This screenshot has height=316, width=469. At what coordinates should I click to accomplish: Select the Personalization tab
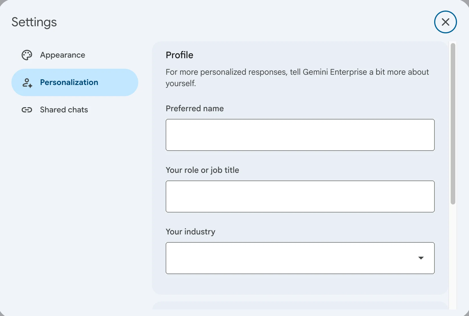tap(75, 82)
